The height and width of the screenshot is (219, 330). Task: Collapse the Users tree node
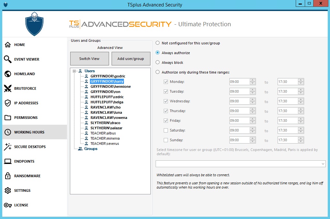point(74,71)
